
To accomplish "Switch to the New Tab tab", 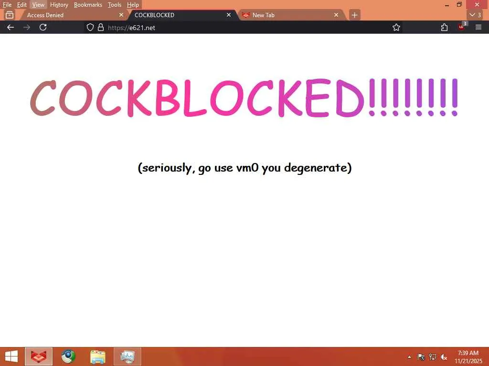I will pyautogui.click(x=292, y=15).
